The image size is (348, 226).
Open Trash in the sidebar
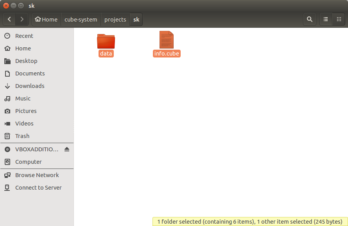point(37,136)
